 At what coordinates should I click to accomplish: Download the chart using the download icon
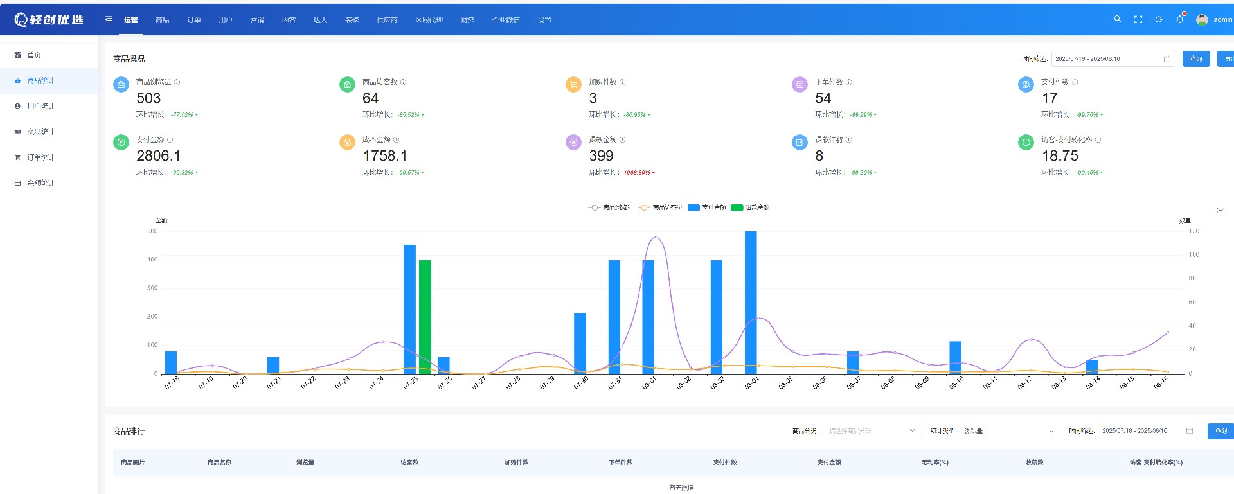[1221, 209]
